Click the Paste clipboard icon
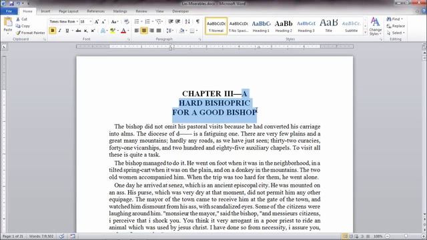Viewport: 427px width, 240px height. coord(8,22)
